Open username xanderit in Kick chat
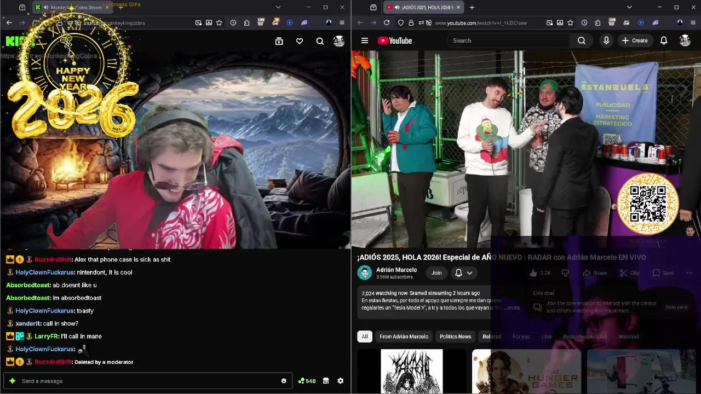701x394 pixels. 28,323
